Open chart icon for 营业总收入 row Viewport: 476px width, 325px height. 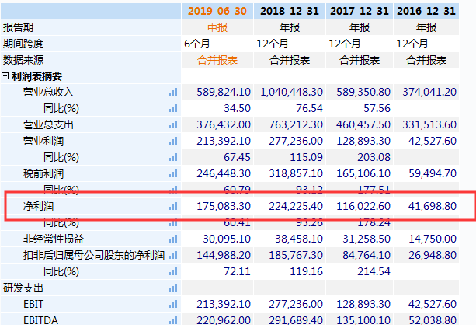(x=173, y=92)
